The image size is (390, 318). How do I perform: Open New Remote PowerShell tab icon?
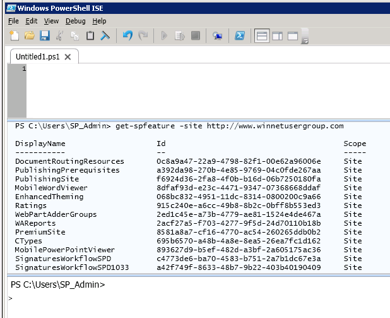tap(217, 36)
